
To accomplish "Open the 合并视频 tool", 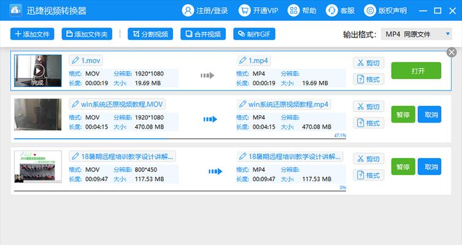I will (203, 34).
